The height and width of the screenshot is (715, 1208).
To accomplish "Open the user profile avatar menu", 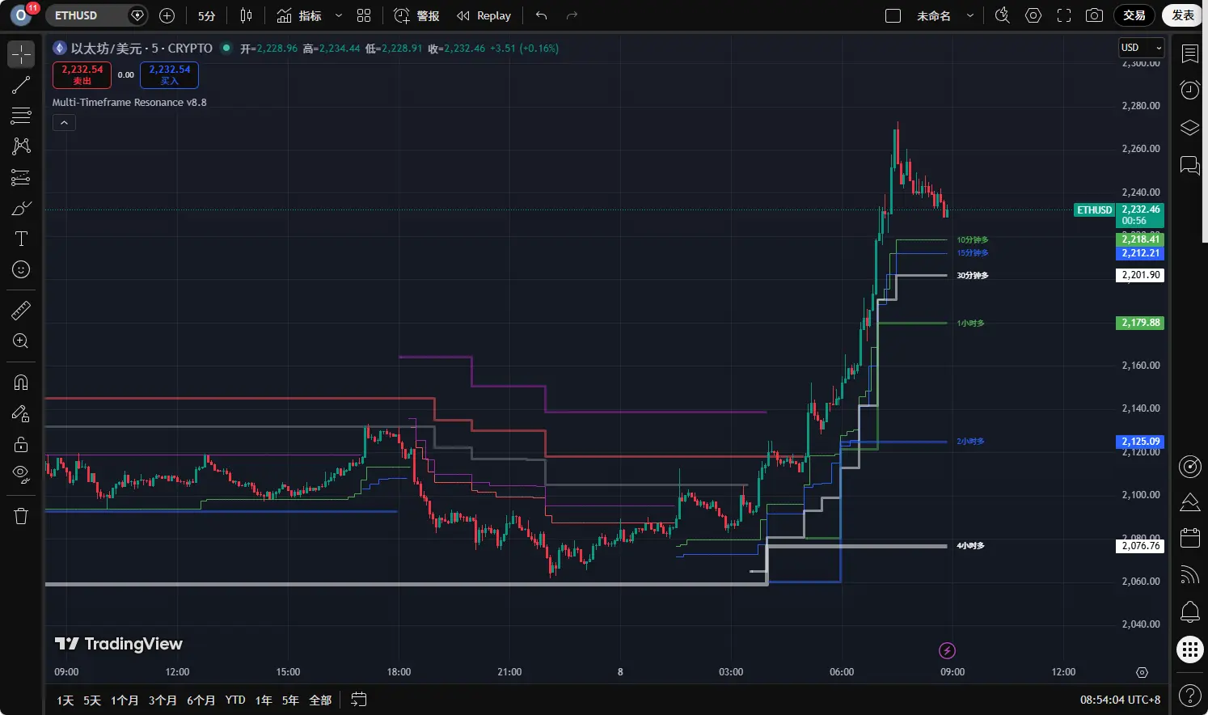I will (21, 15).
